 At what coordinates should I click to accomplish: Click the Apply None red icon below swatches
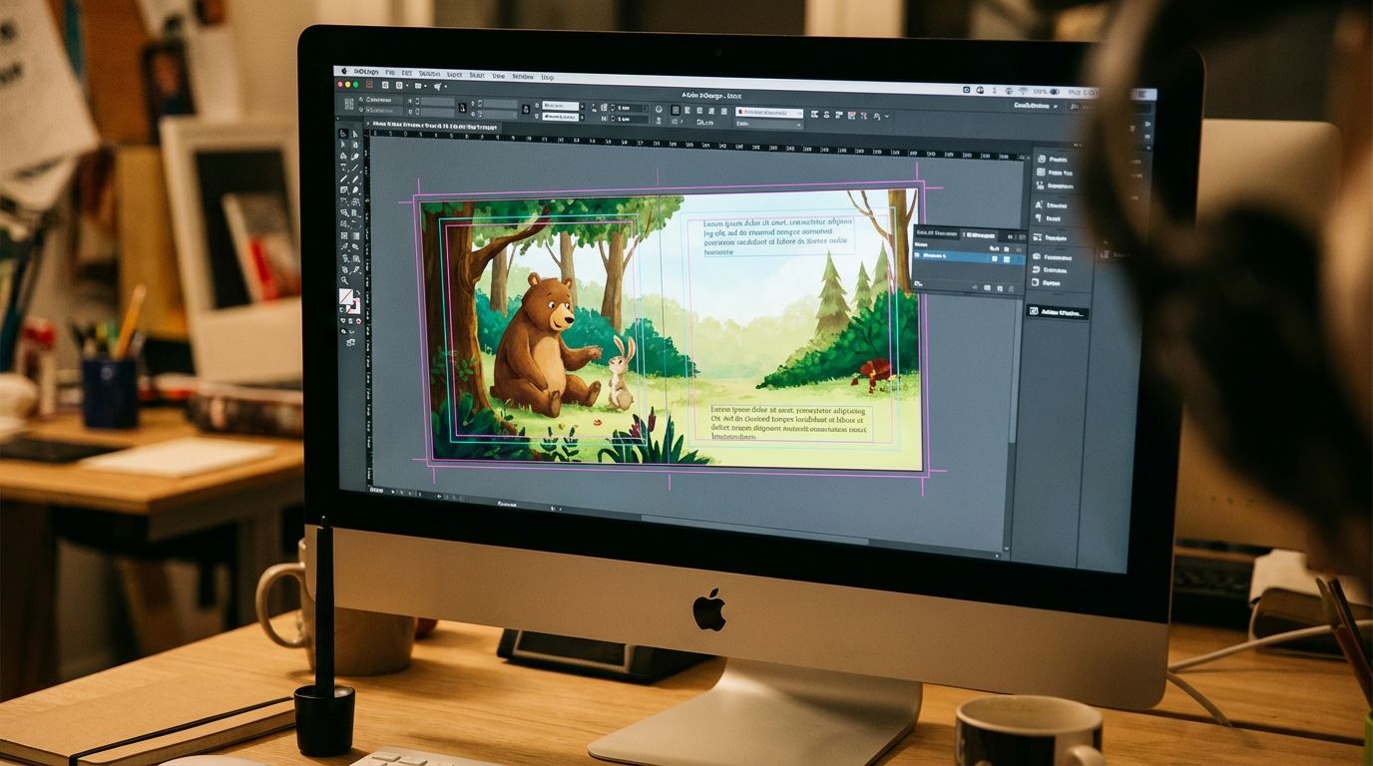point(359,321)
